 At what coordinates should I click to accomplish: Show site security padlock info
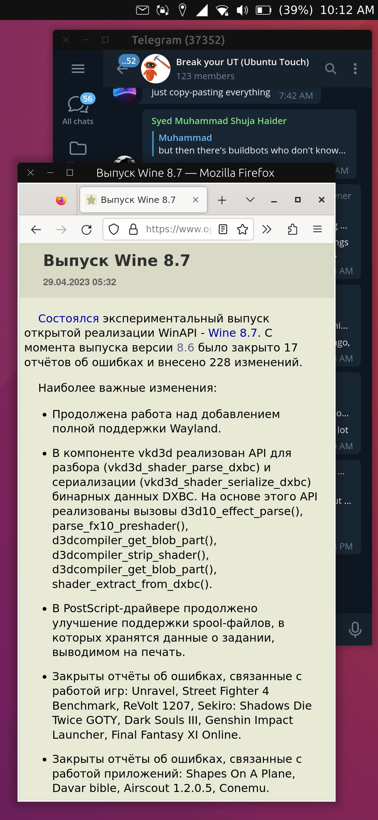tap(133, 230)
